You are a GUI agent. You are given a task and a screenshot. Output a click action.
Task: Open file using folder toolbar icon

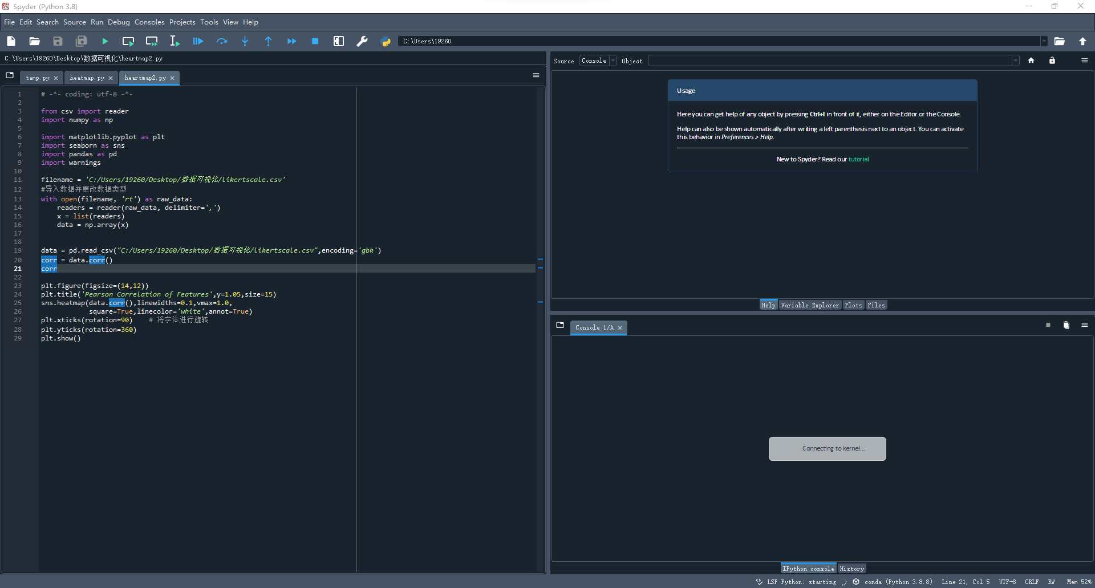point(34,41)
